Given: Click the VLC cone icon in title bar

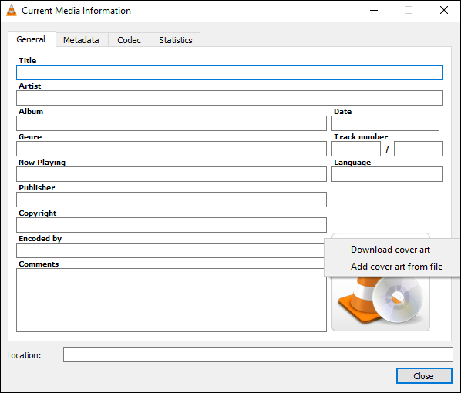Looking at the screenshot, I should (x=12, y=10).
